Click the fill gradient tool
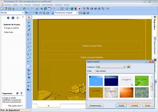This screenshot has height=112, width=158. click(x=28, y=66)
